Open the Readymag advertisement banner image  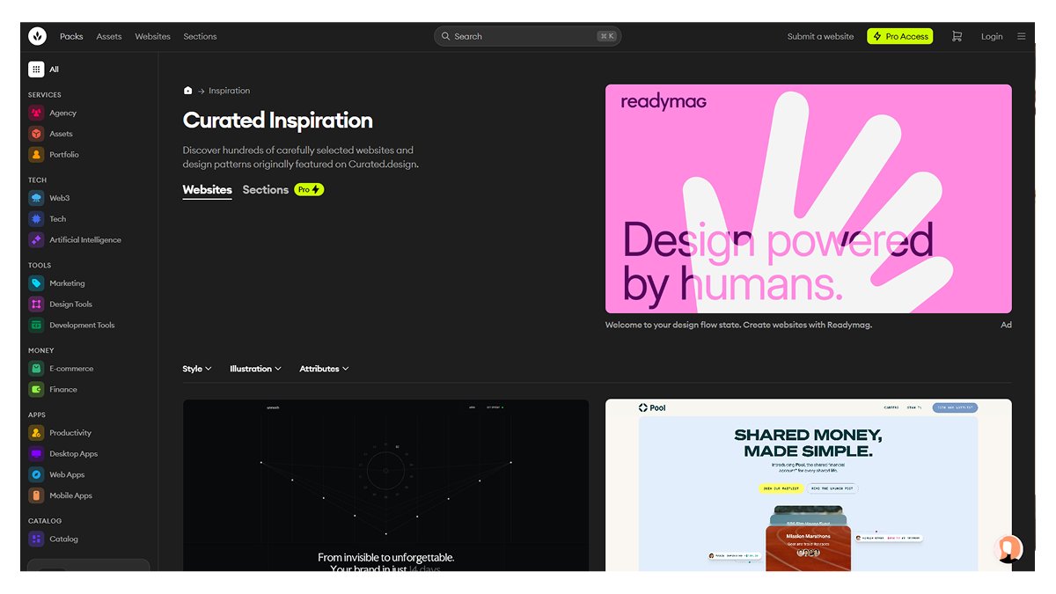coord(809,199)
